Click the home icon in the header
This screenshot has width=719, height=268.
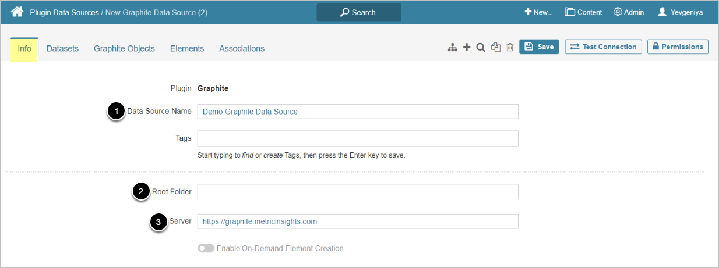17,12
